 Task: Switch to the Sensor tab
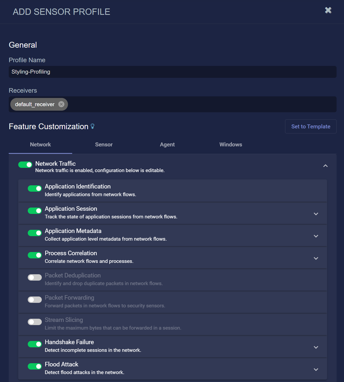pyautogui.click(x=104, y=145)
